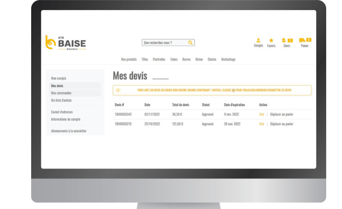
Task: Open the Panier truck icon
Action: tap(302, 40)
